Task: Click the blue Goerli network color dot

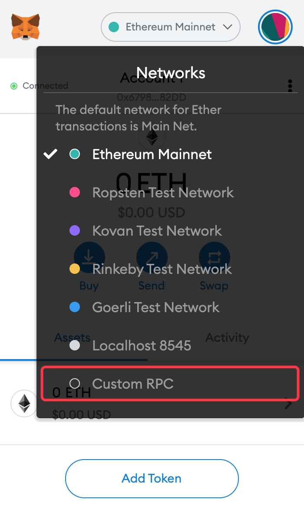Action: pos(75,307)
